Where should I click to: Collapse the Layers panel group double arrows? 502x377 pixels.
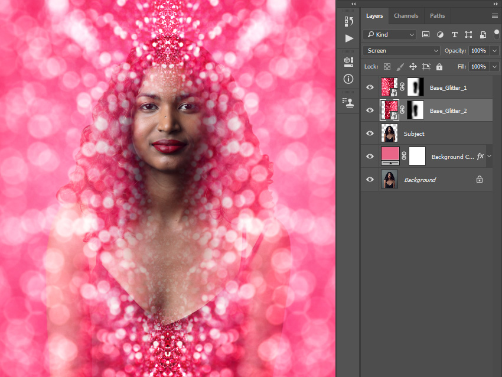point(496,4)
